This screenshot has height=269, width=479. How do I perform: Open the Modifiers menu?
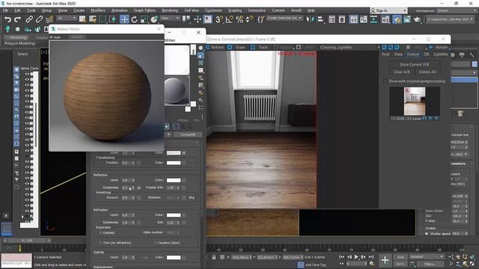click(98, 10)
